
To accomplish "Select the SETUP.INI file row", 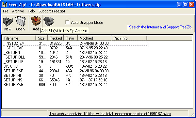I will click(75, 75).
